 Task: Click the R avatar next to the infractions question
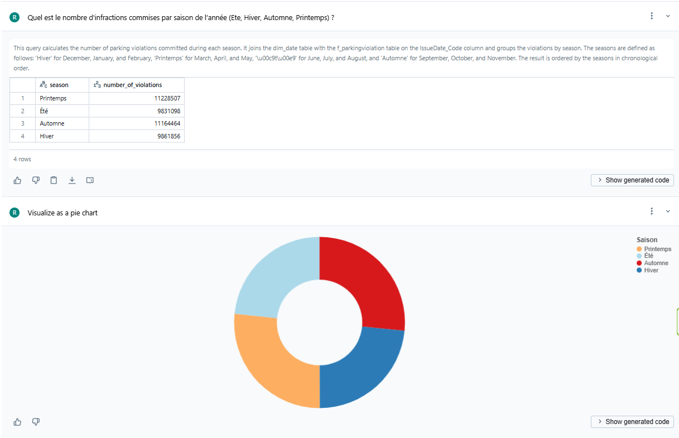coord(15,17)
